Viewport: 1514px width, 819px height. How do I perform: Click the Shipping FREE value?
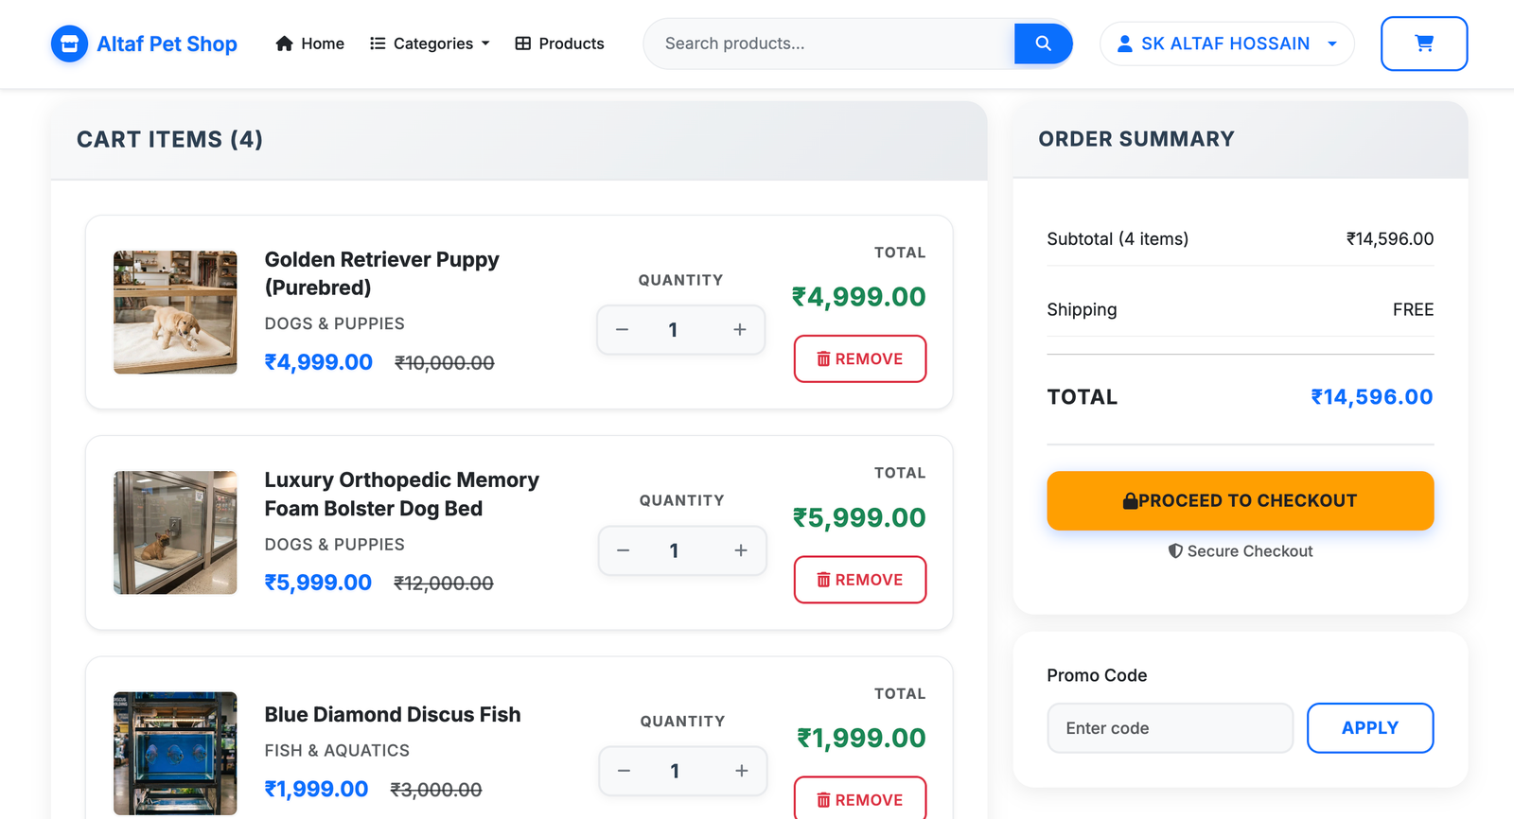point(1414,309)
